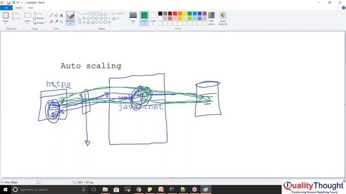Select the Magnifier tool

point(61,22)
